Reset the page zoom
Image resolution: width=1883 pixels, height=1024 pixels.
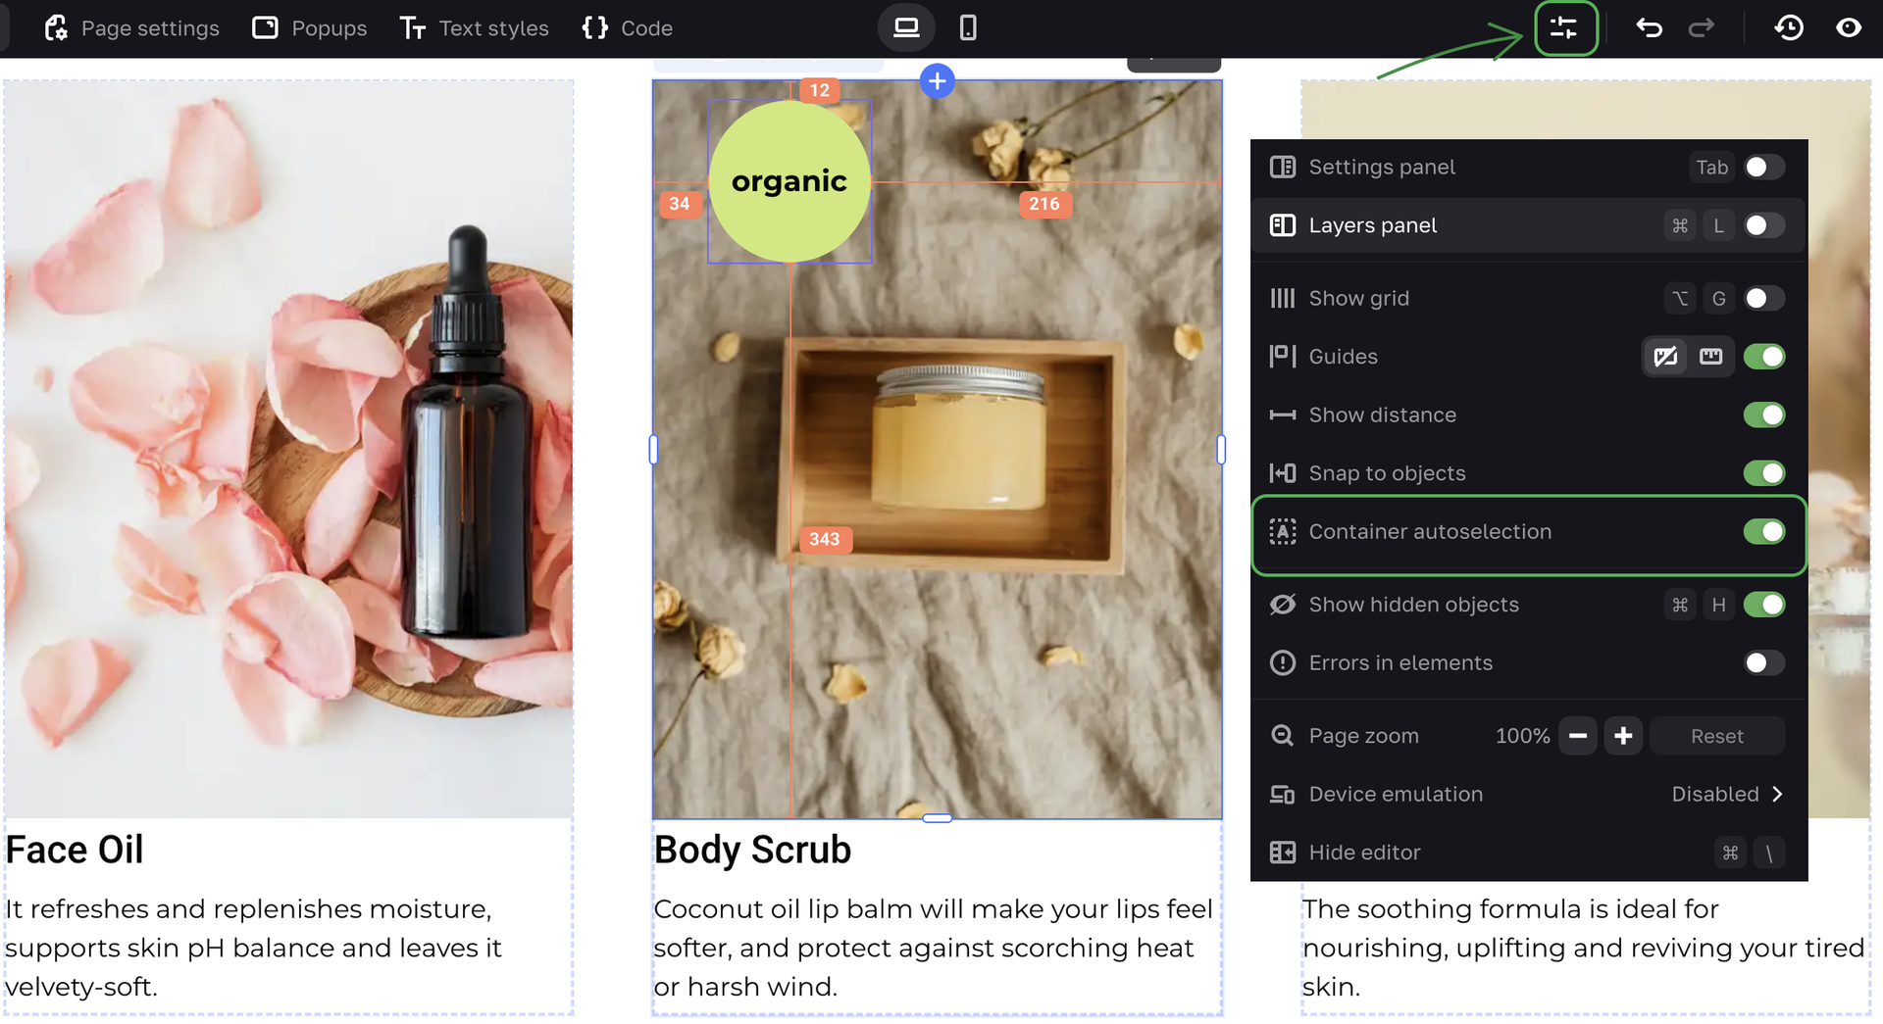click(1716, 737)
